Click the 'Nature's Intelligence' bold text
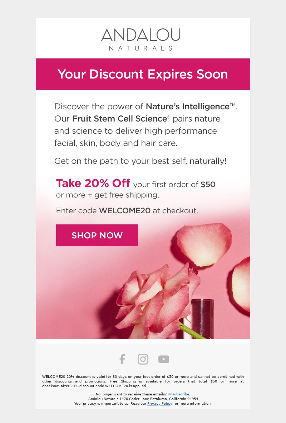The height and width of the screenshot is (423, 286). pos(188,106)
